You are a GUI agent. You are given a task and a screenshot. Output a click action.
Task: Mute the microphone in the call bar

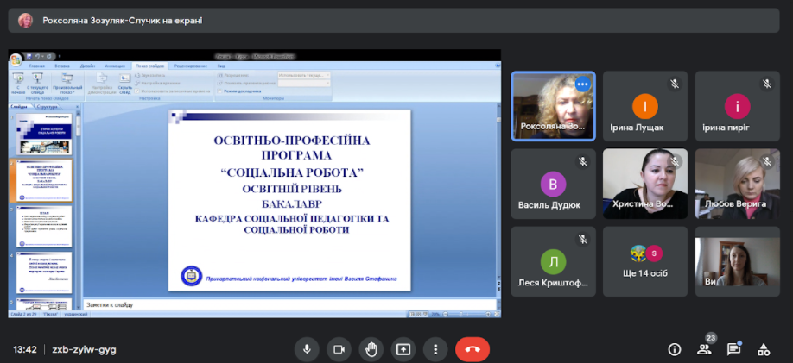click(x=306, y=349)
